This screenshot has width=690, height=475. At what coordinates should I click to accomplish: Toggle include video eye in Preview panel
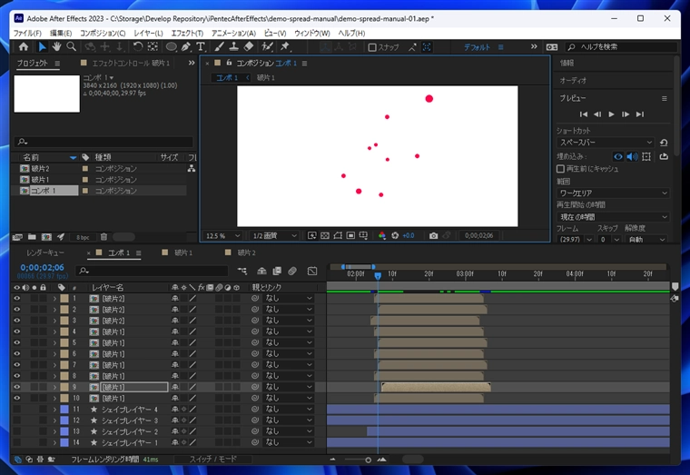[x=618, y=156]
